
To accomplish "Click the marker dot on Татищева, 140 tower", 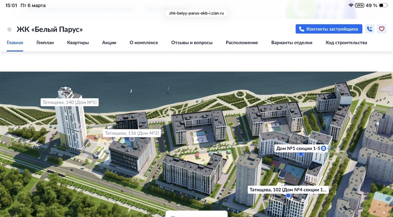I will [69, 108].
